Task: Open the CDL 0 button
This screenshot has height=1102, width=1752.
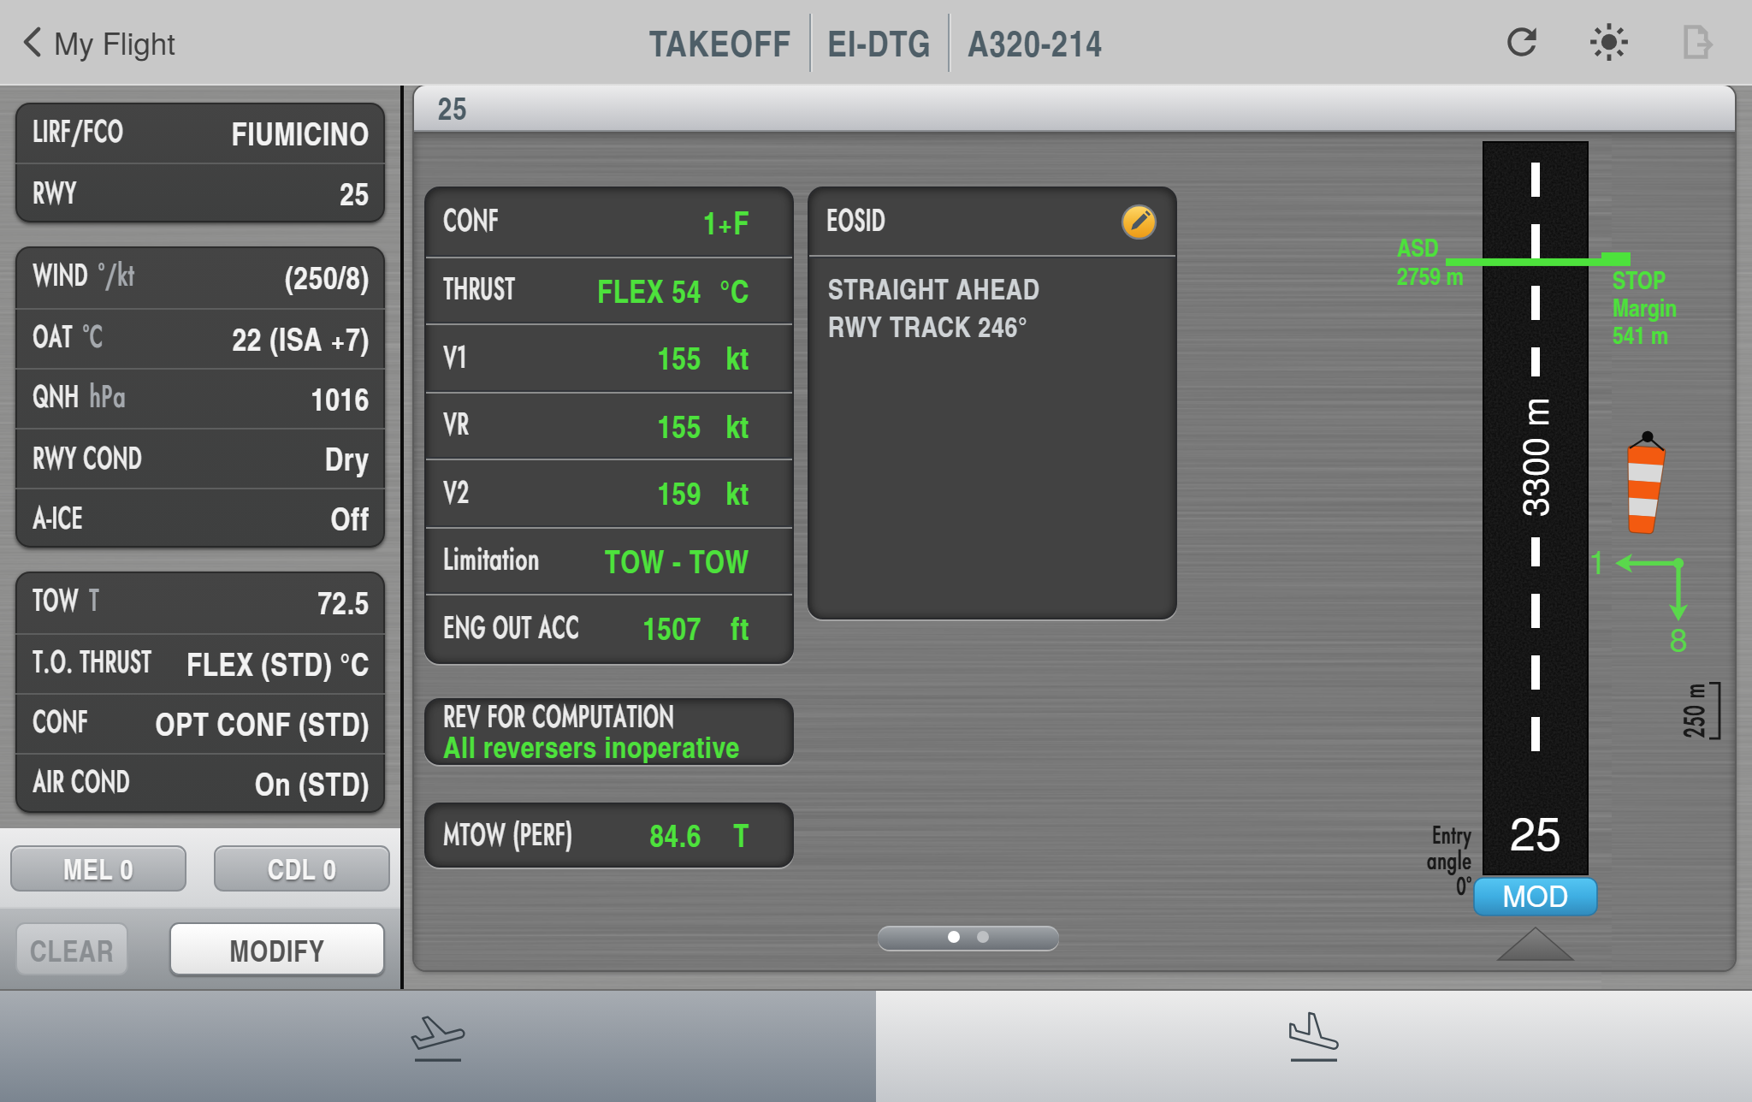Action: (x=301, y=869)
